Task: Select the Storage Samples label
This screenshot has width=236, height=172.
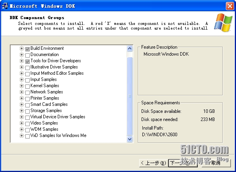Action: (46, 111)
